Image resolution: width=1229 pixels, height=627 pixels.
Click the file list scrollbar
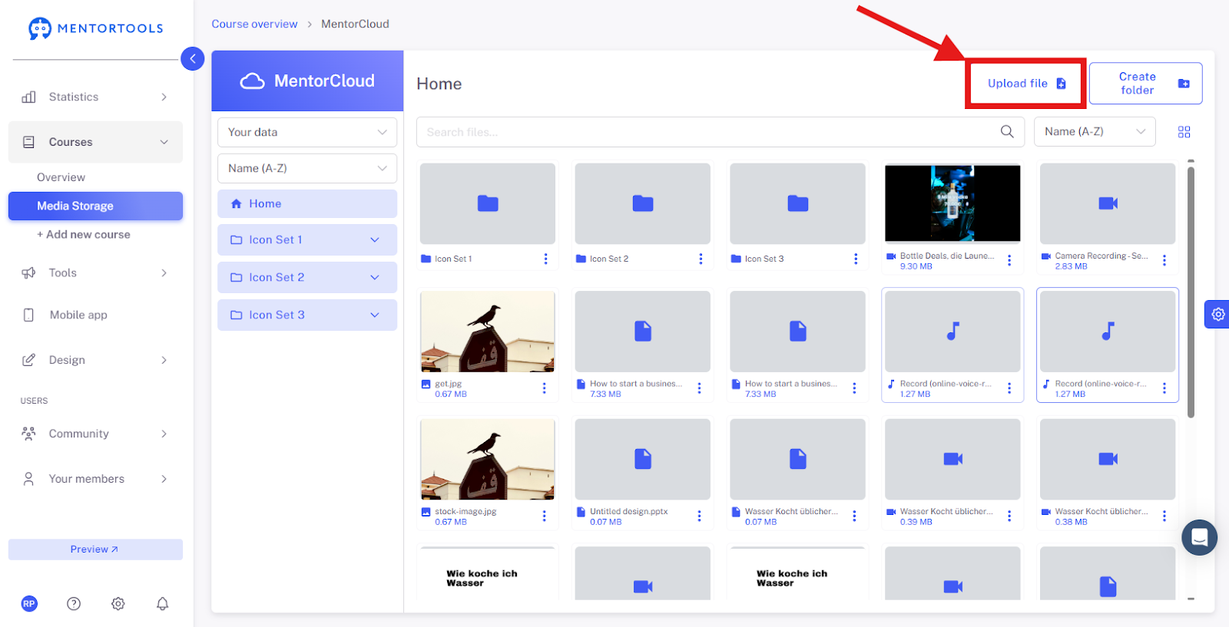click(x=1191, y=292)
